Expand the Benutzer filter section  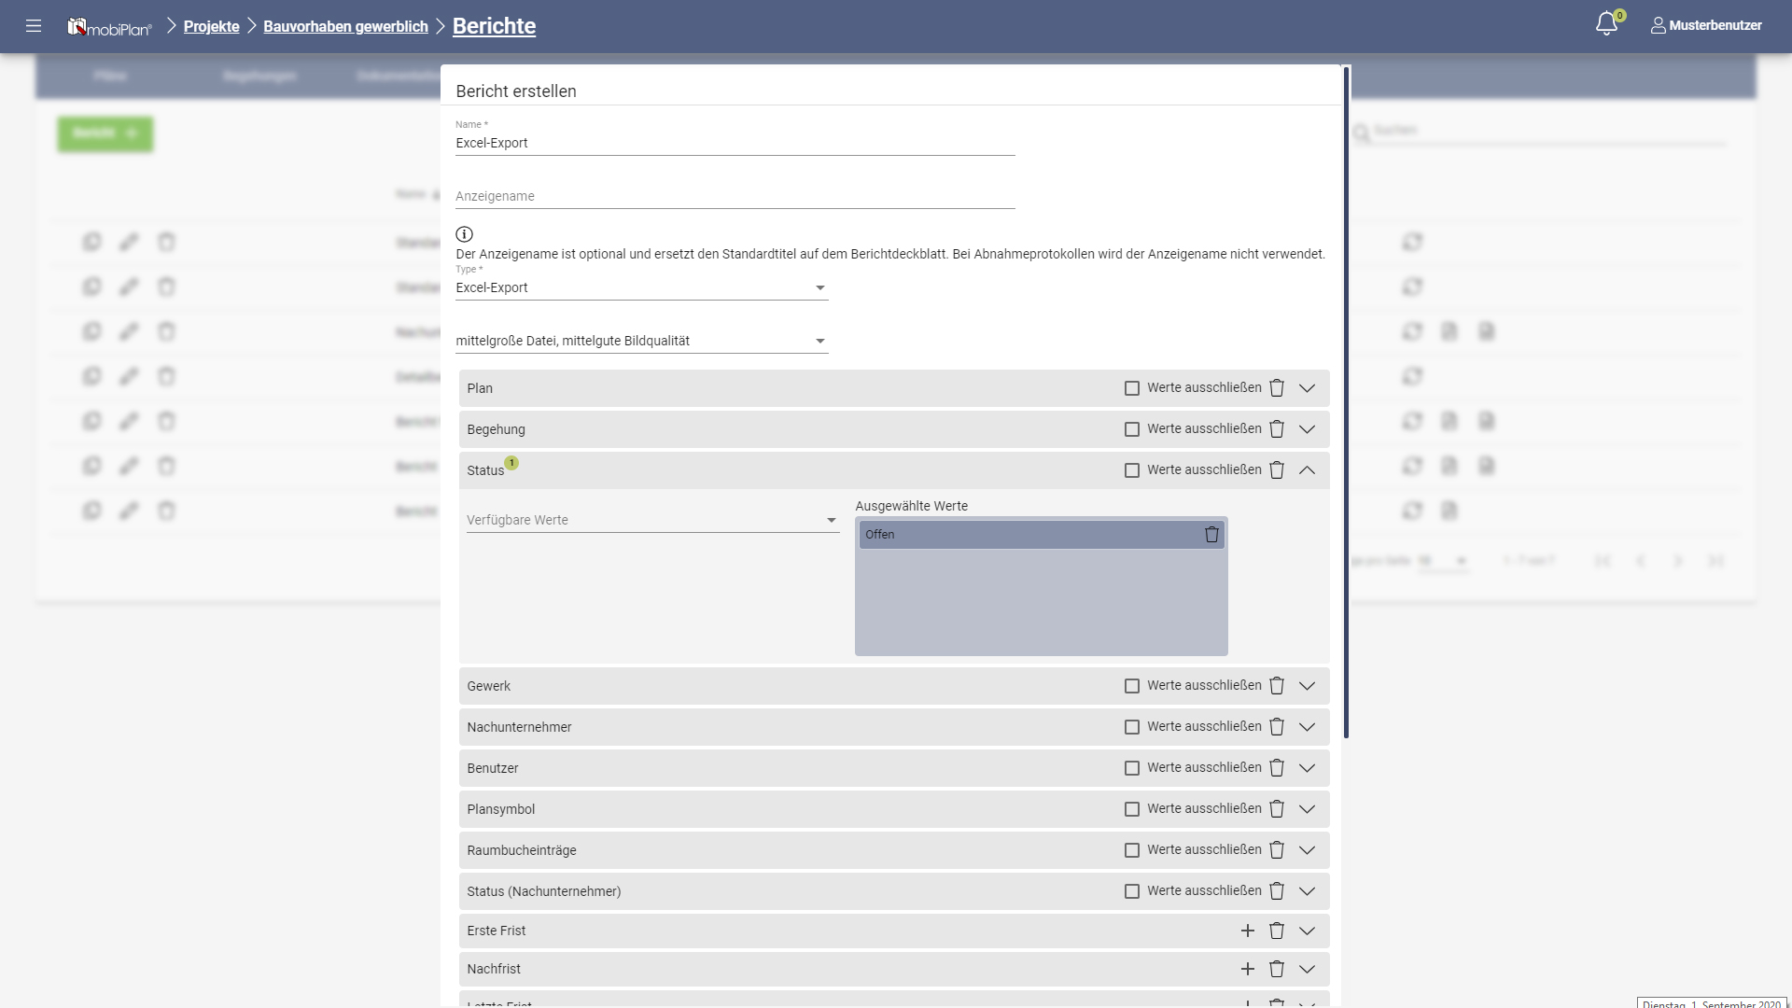pos(1307,768)
